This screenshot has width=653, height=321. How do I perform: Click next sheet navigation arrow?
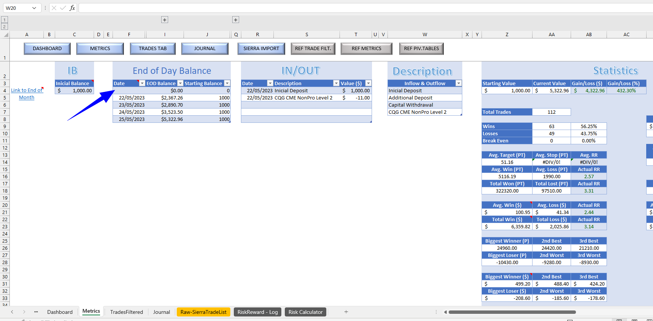24,312
